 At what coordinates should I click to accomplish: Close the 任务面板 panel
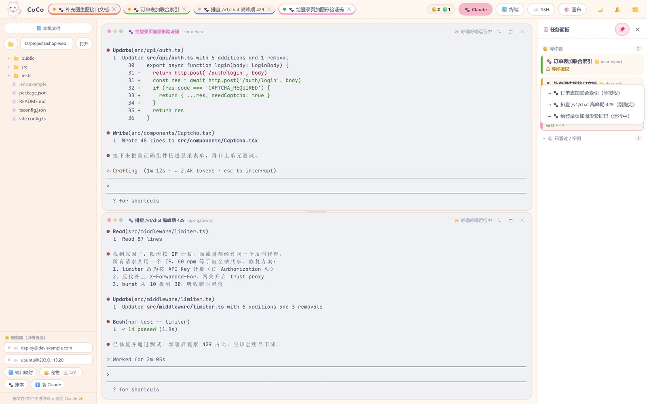[x=637, y=29]
